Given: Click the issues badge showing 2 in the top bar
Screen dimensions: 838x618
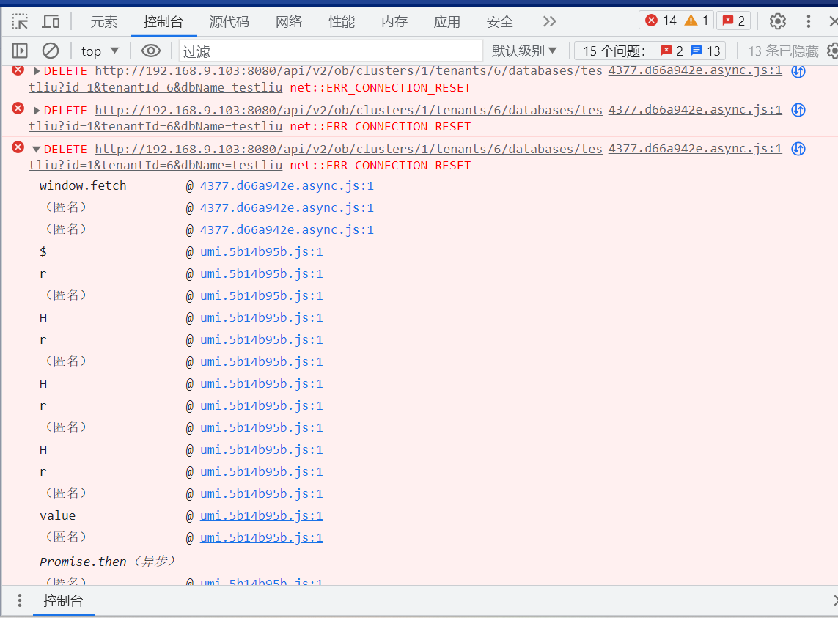Looking at the screenshot, I should tap(734, 21).
